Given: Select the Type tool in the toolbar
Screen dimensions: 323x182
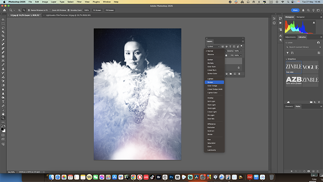Looking at the screenshot, I should [3, 102].
